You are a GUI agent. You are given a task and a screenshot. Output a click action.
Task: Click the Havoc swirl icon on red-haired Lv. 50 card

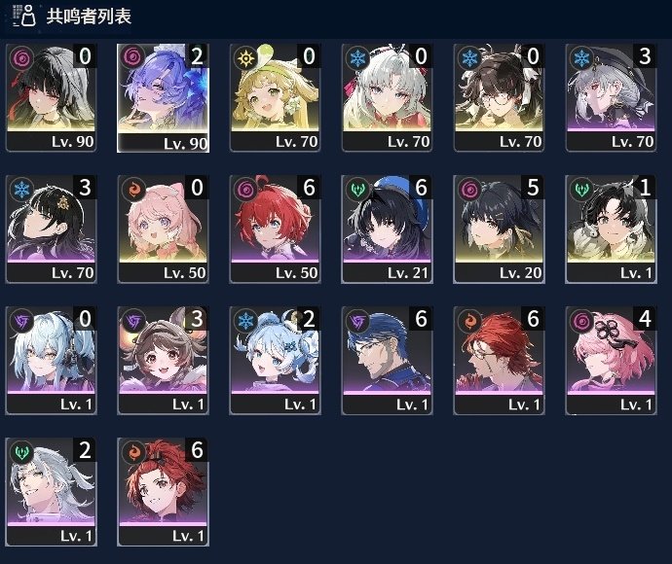[246, 189]
